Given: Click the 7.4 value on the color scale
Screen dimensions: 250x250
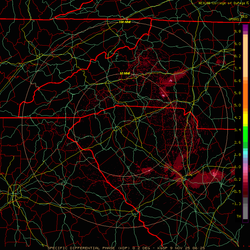Looking at the screenshot, I should point(237,68).
